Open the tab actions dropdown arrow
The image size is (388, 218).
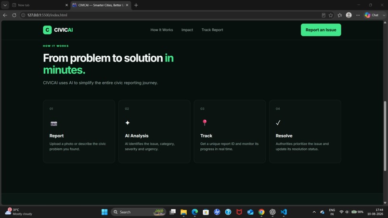(5, 5)
